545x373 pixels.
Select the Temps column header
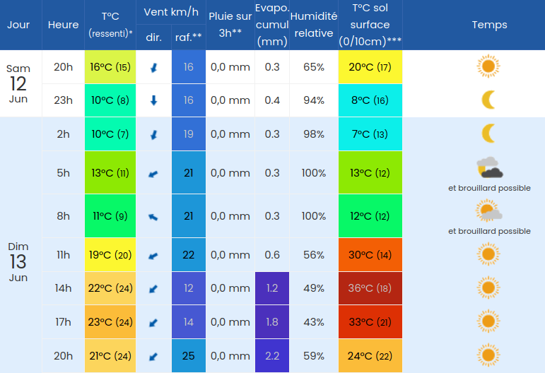click(489, 25)
